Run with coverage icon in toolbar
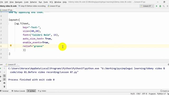This screenshot has width=169, height=95. (x=164, y=6)
